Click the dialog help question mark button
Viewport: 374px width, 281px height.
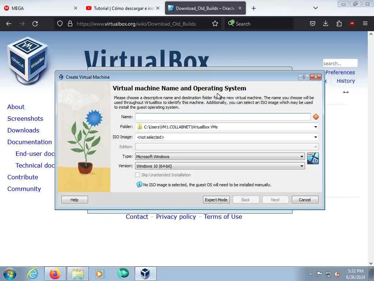pyautogui.click(x=304, y=77)
